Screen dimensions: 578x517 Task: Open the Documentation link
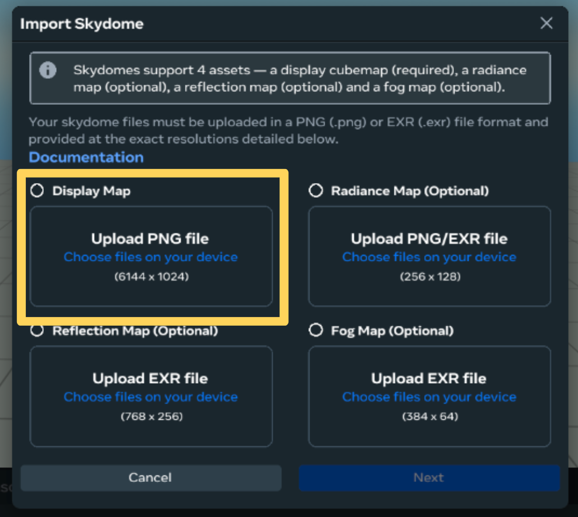pyautogui.click(x=86, y=157)
